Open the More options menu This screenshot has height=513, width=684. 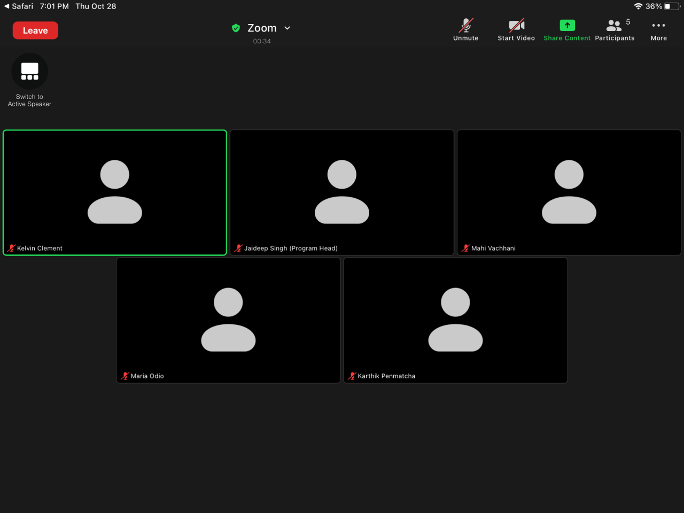click(658, 30)
